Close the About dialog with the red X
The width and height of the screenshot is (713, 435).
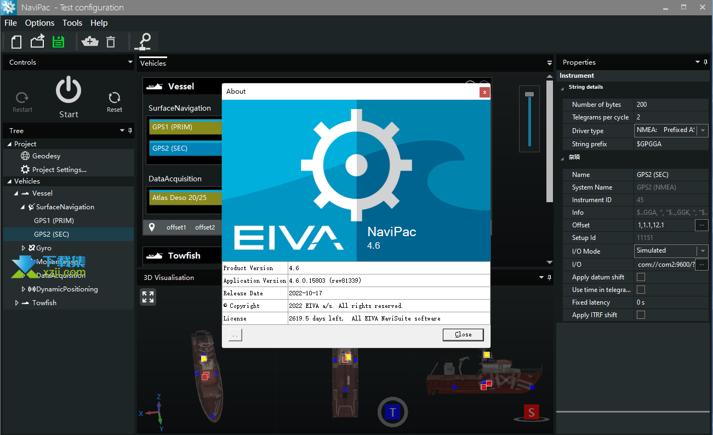[484, 91]
